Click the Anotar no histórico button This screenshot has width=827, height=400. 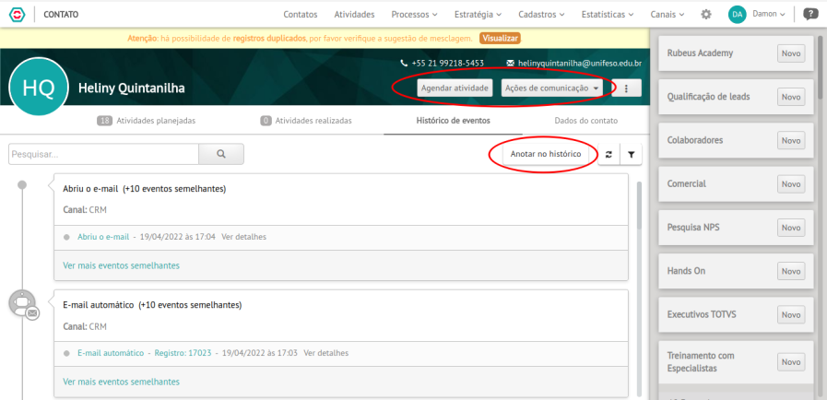546,154
